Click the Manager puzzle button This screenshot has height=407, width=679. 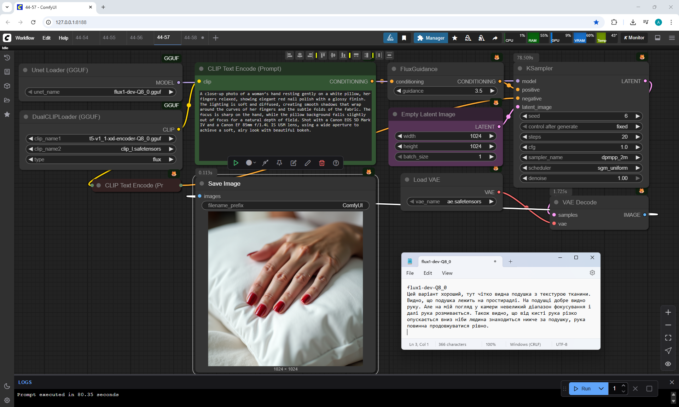(x=430, y=38)
